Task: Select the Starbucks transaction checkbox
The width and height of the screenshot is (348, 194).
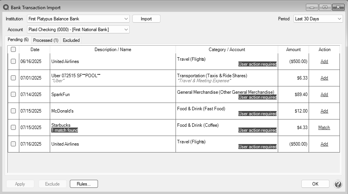Action: 14,128
